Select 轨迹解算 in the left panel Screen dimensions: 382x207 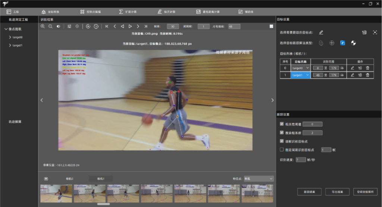click(15, 122)
